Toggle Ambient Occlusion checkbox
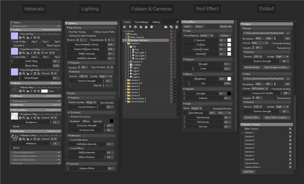Viewport: 304px width, 184px height. (x=69, y=117)
